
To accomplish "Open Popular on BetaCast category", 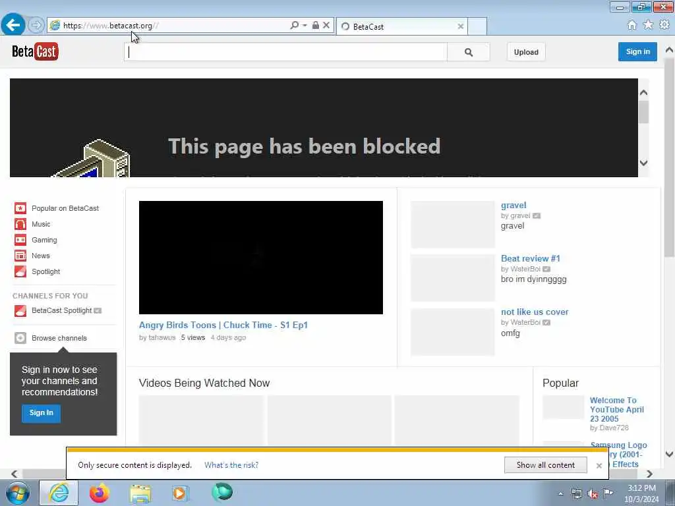I will pos(65,208).
